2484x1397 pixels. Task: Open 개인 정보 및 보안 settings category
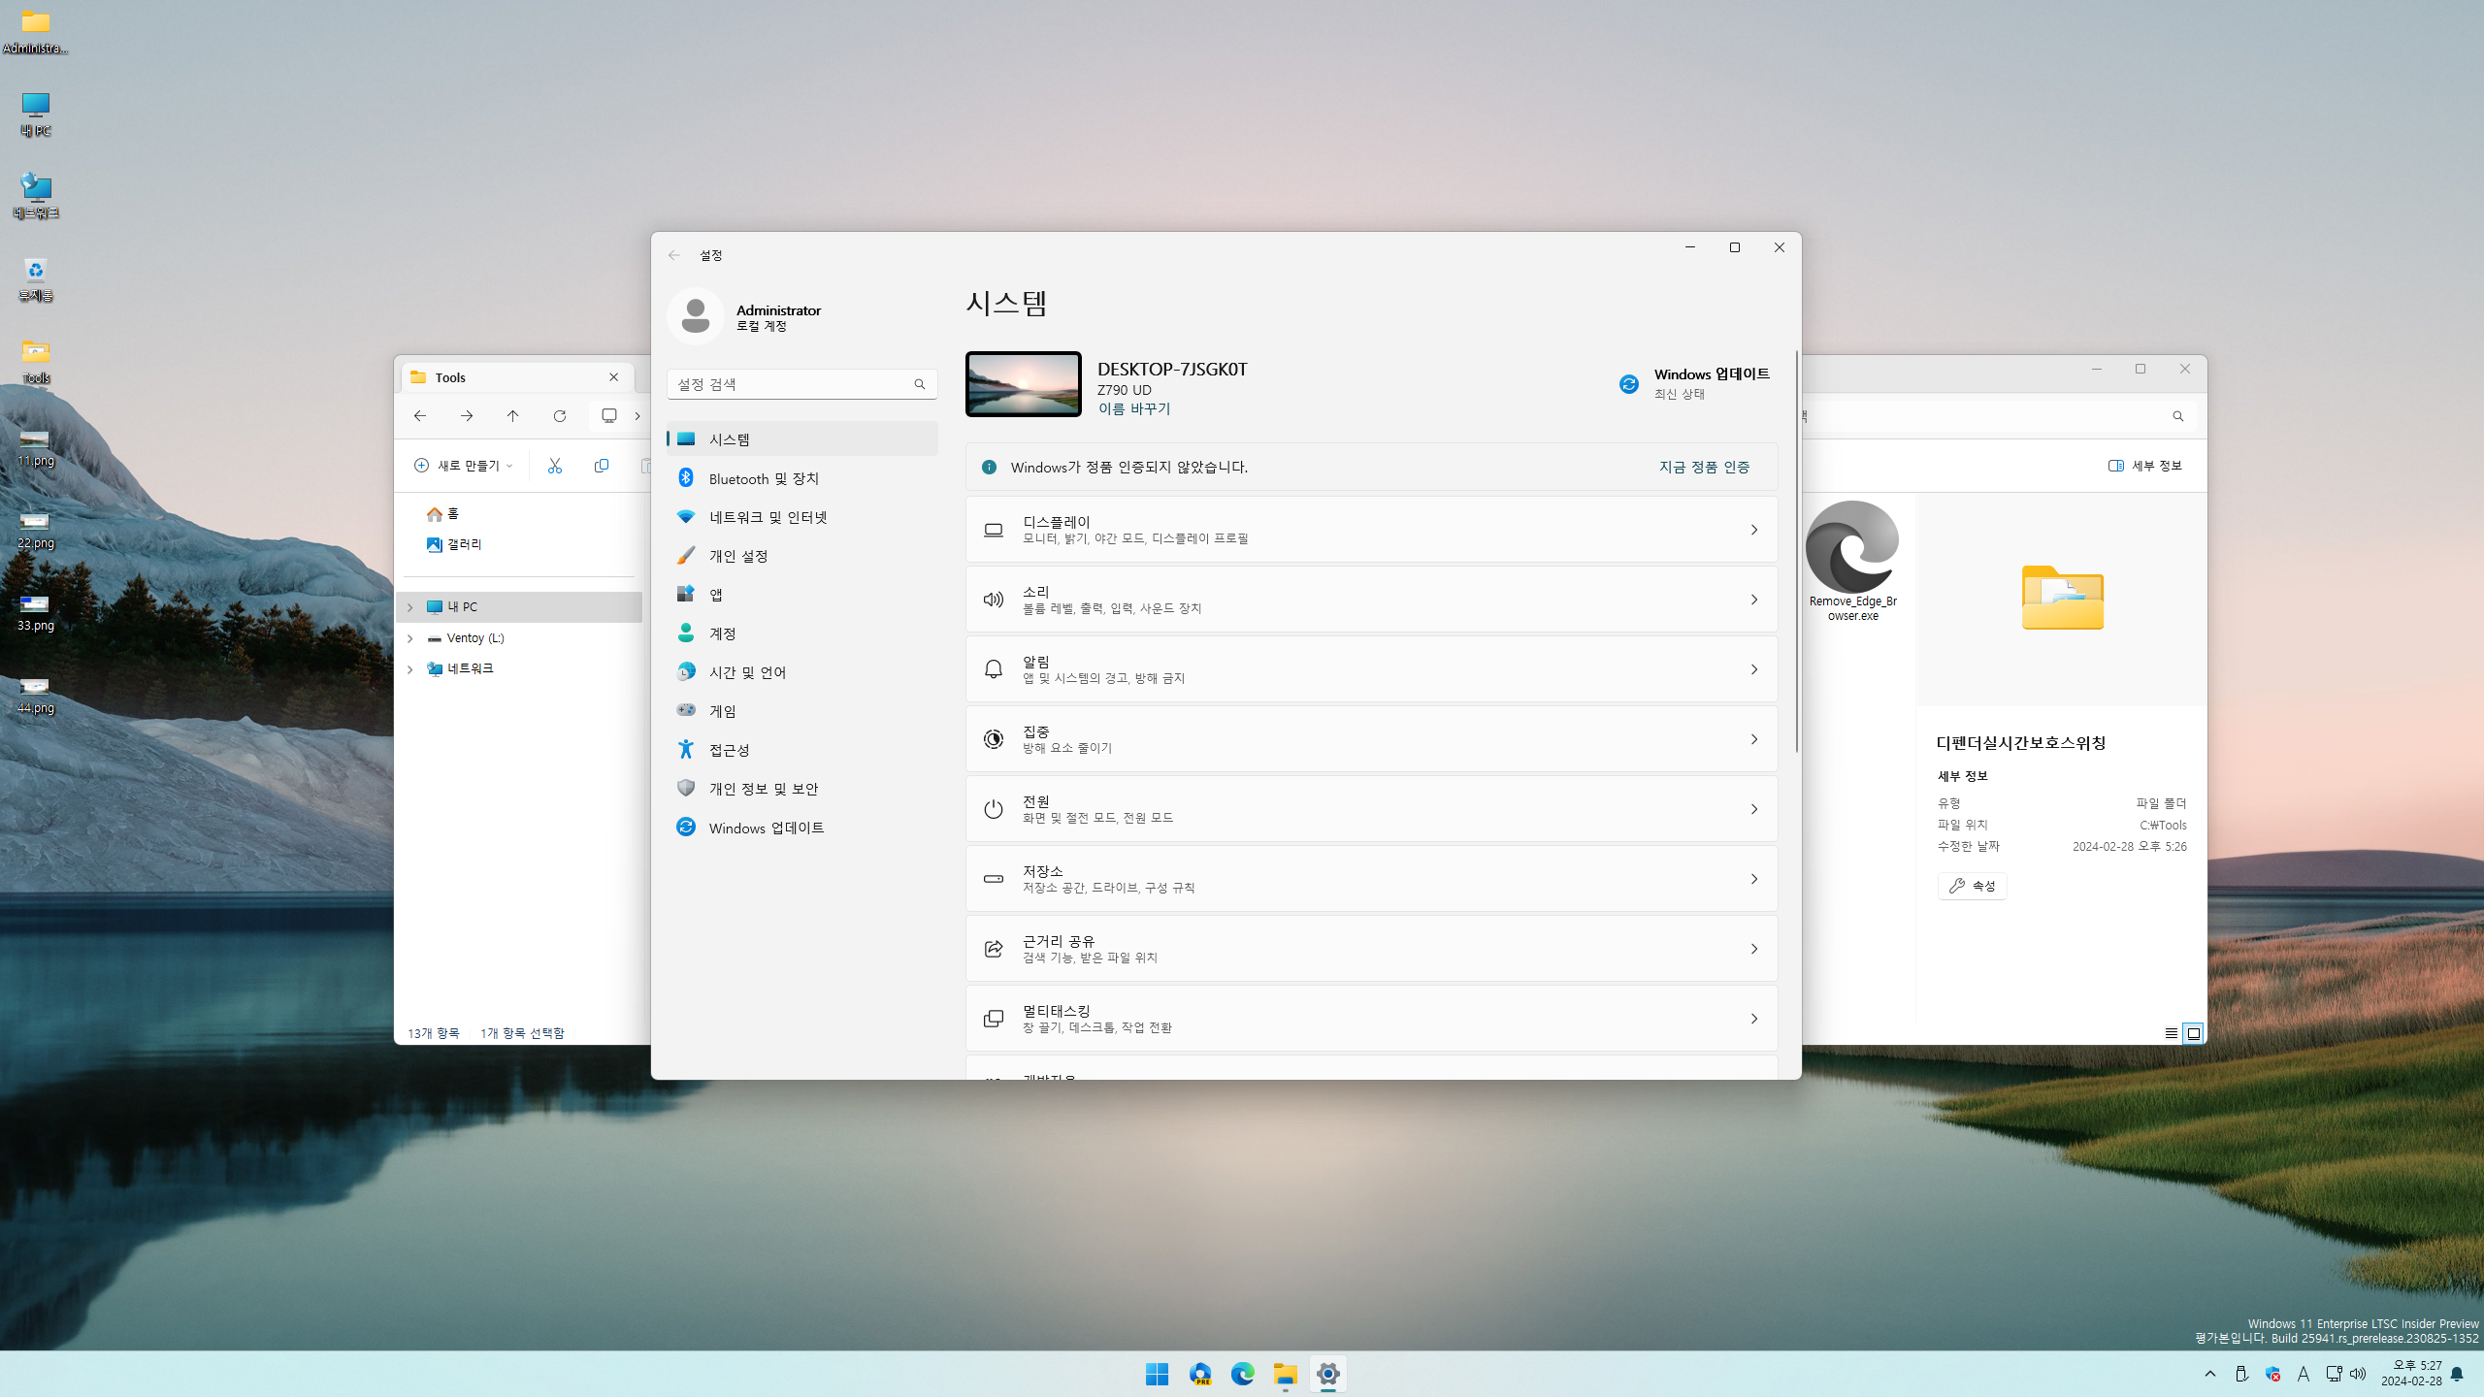coord(801,789)
